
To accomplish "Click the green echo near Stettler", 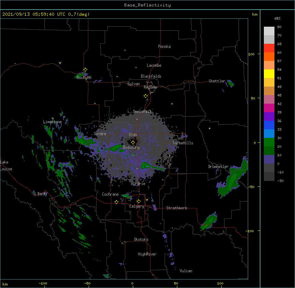I will [x=230, y=83].
